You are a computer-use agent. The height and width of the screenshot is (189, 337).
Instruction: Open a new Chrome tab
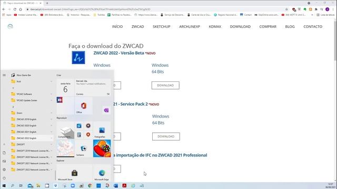coord(47,3)
